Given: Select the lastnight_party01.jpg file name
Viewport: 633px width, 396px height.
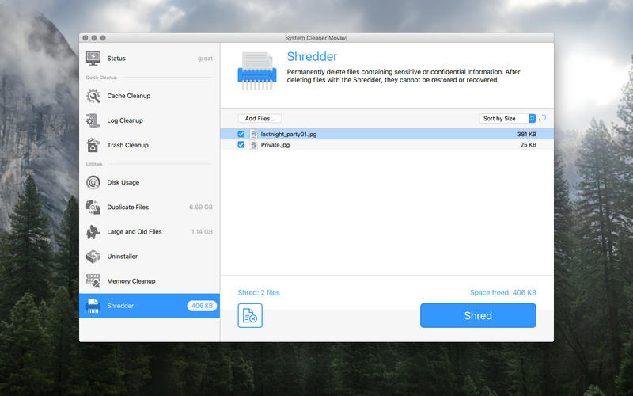Looking at the screenshot, I should [289, 134].
